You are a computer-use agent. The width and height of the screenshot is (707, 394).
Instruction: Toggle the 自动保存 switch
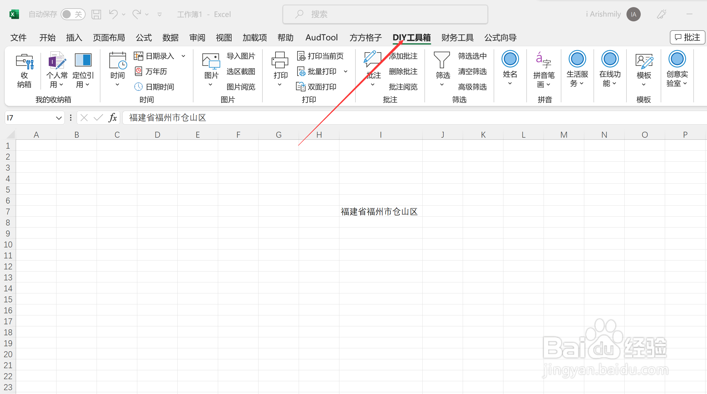pyautogui.click(x=73, y=14)
